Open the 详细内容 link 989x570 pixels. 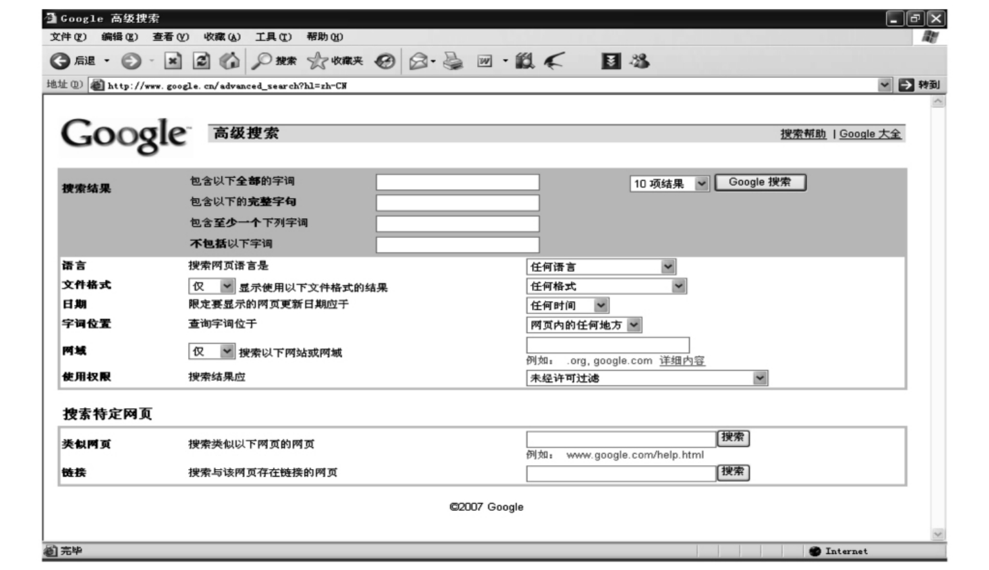coord(682,361)
